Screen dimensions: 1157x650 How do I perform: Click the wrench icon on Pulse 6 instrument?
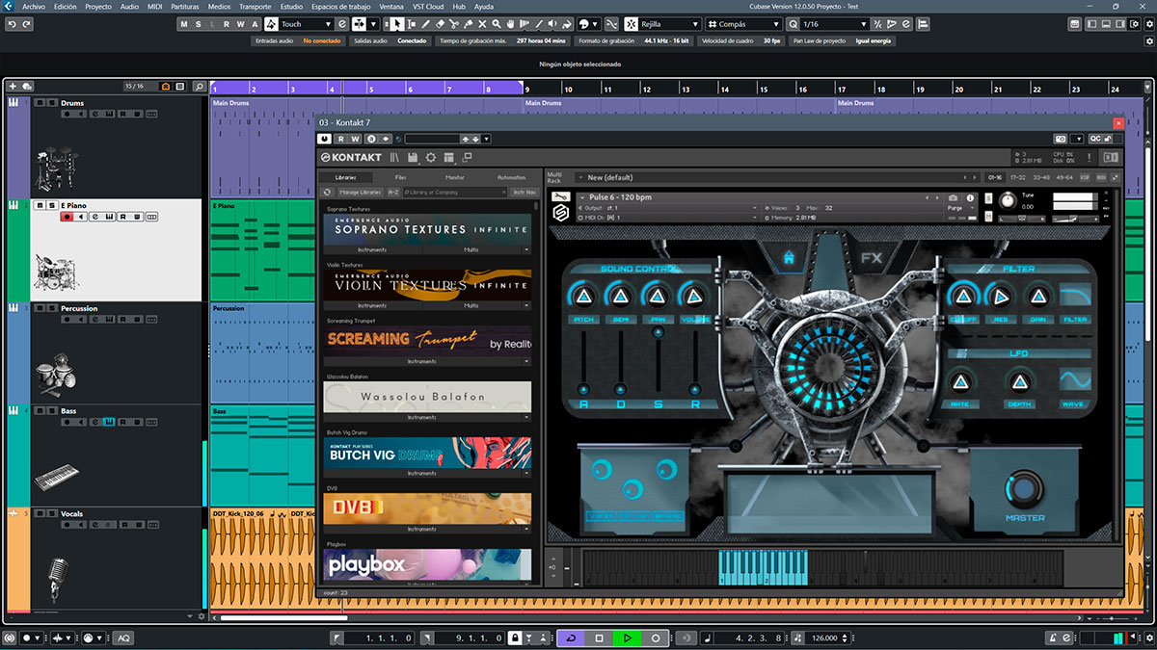click(561, 196)
